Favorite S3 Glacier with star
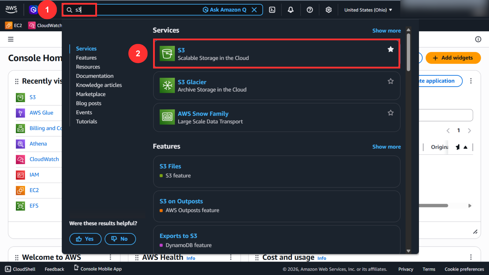Viewport: 489px width, 275px height. [x=390, y=81]
